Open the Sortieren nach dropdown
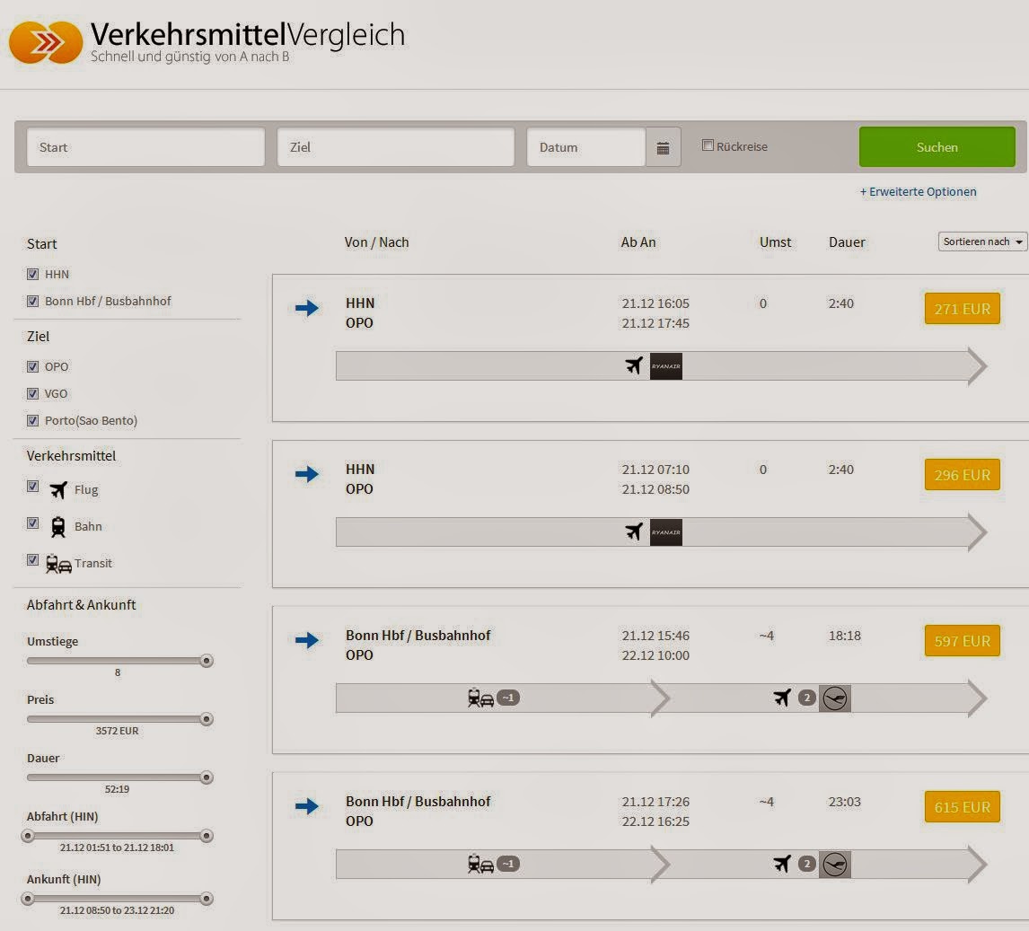Viewport: 1029px width, 931px height. coord(982,242)
